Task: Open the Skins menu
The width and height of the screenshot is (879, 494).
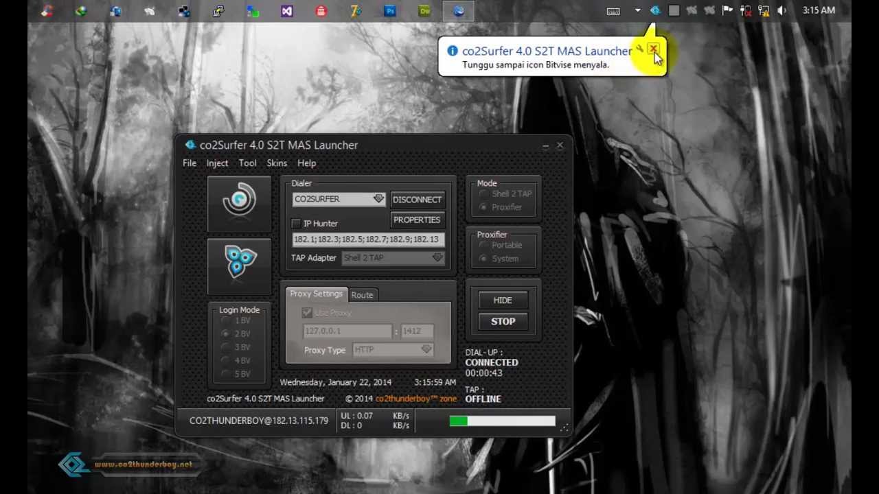Action: pyautogui.click(x=277, y=163)
